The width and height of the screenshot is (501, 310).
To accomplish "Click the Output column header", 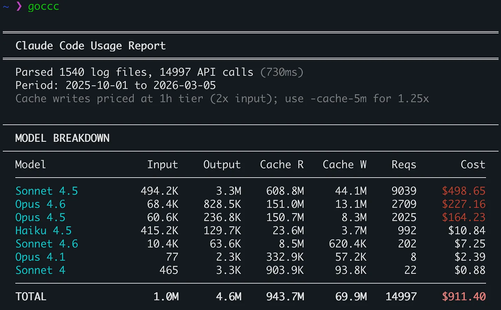I will point(222,164).
